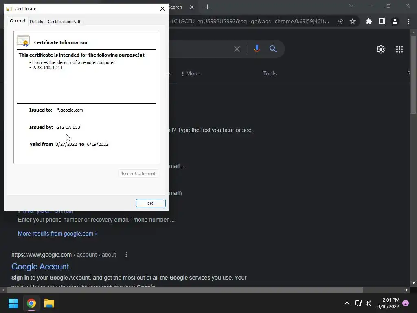Screen dimensions: 417x313
Task: Click the blue magnifier search icon
Action: (x=273, y=49)
